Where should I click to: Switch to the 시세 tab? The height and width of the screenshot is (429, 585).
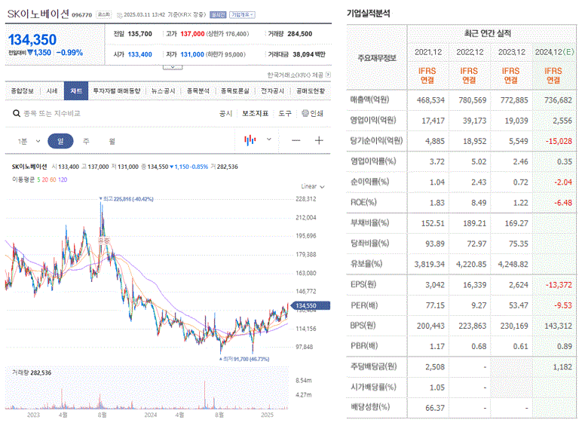pos(52,91)
